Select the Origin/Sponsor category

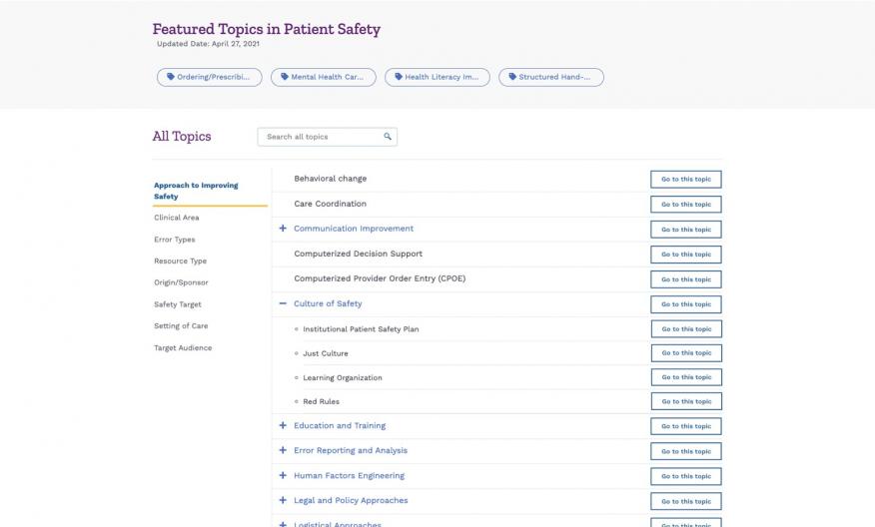(x=181, y=282)
